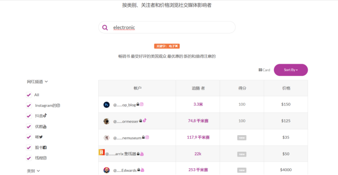The width and height of the screenshot is (338, 175).
Task: Click the YouTube icon beside arrix
Action: point(142,154)
